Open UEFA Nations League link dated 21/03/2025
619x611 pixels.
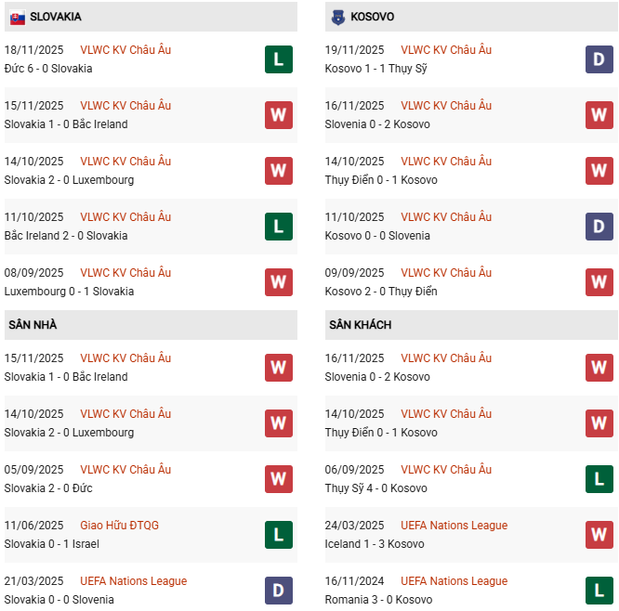tap(133, 581)
